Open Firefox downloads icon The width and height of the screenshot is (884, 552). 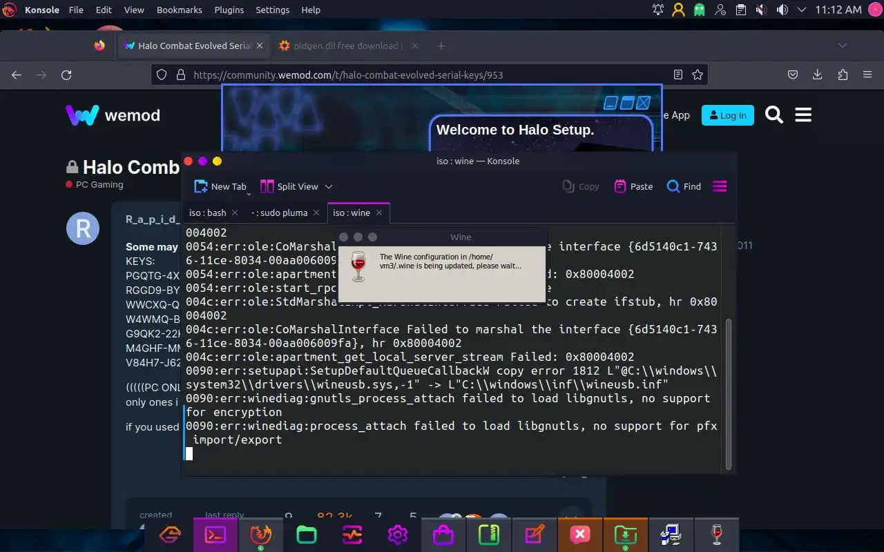(x=818, y=75)
